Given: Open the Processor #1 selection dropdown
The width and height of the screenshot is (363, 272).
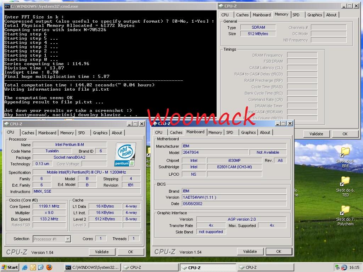Looking at the screenshot, I should [x=68, y=239].
